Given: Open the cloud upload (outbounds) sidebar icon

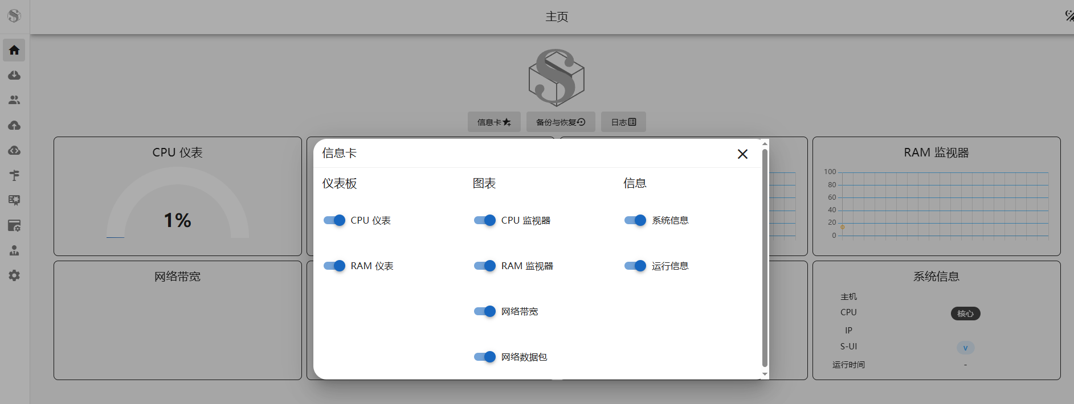Looking at the screenshot, I should pos(14,125).
